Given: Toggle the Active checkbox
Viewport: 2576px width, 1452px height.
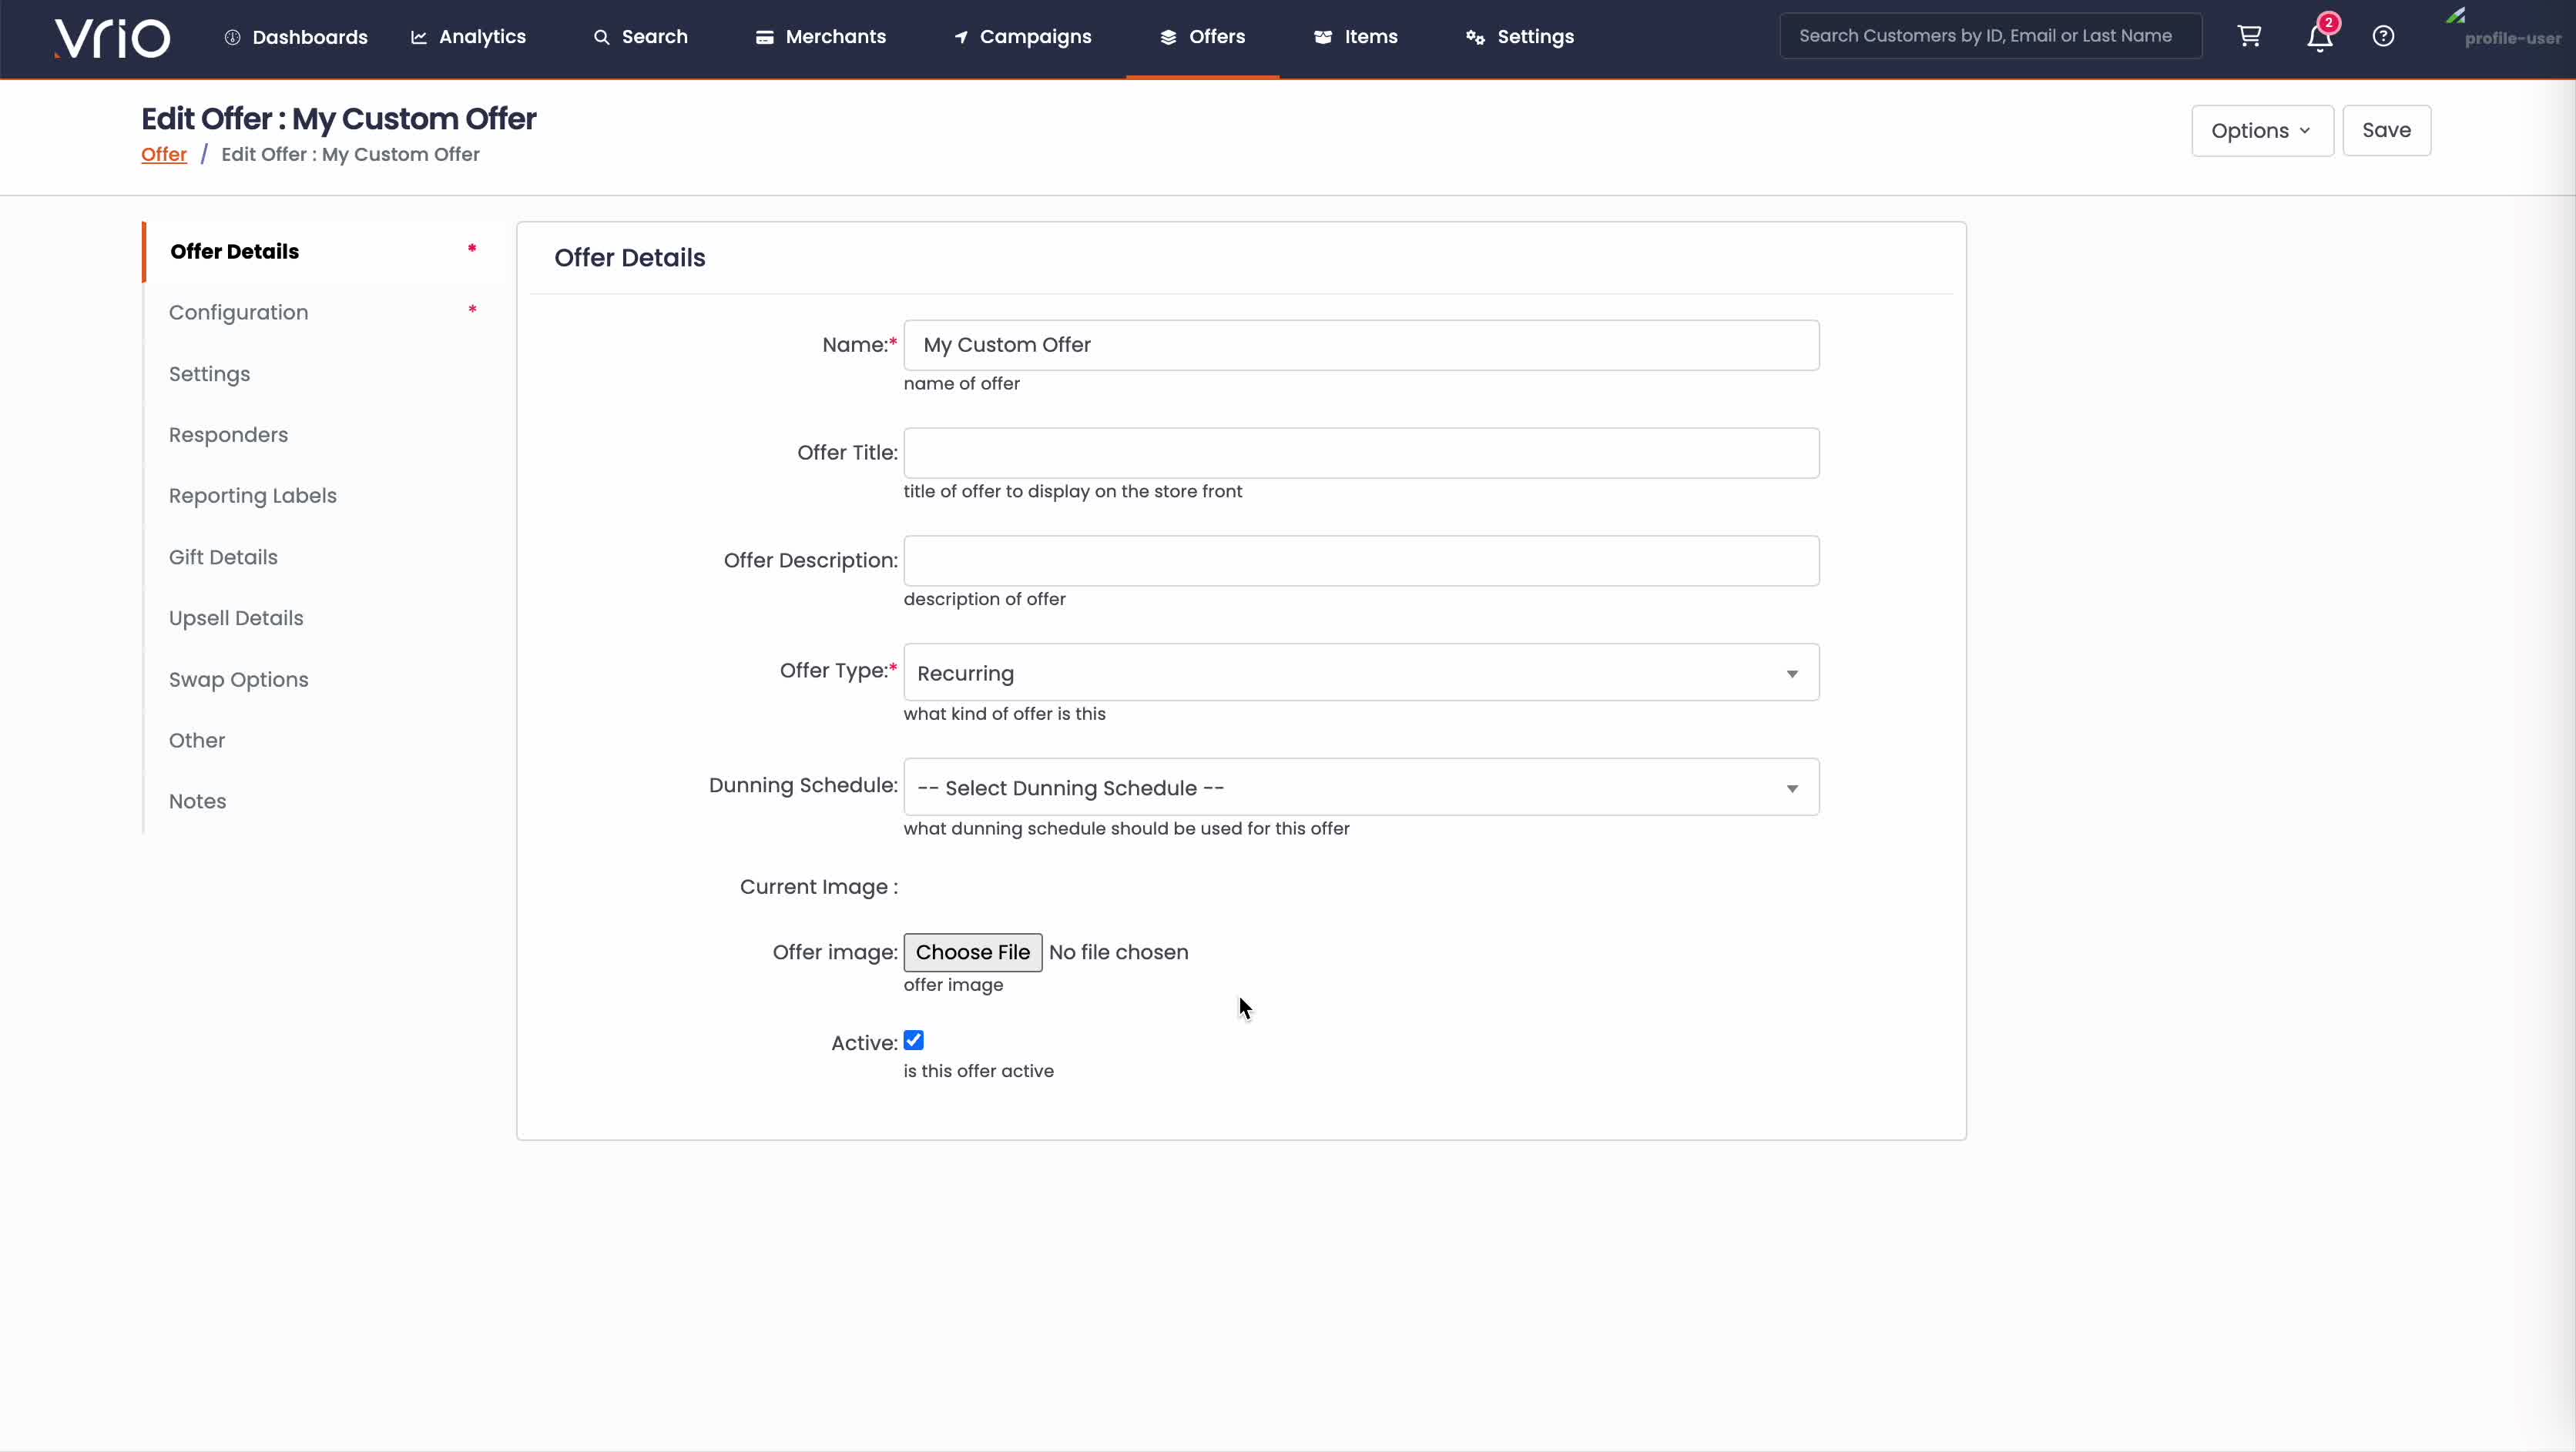Looking at the screenshot, I should [913, 1042].
